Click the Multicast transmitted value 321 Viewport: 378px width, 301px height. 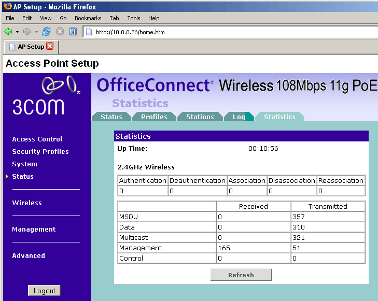point(299,237)
